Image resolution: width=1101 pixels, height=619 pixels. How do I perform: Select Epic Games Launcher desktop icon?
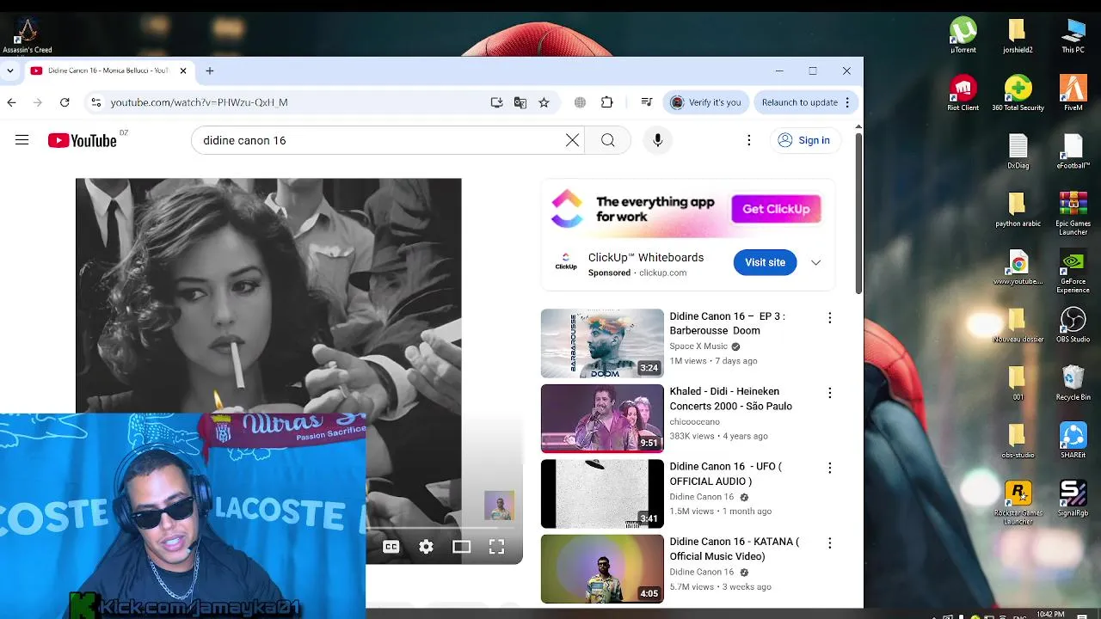tap(1073, 213)
